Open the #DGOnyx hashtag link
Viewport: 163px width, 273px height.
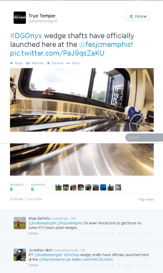pos(26,36)
